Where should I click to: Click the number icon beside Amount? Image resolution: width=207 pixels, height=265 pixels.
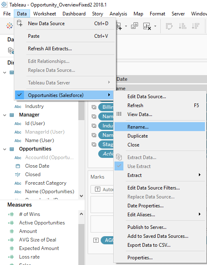tap(12, 231)
